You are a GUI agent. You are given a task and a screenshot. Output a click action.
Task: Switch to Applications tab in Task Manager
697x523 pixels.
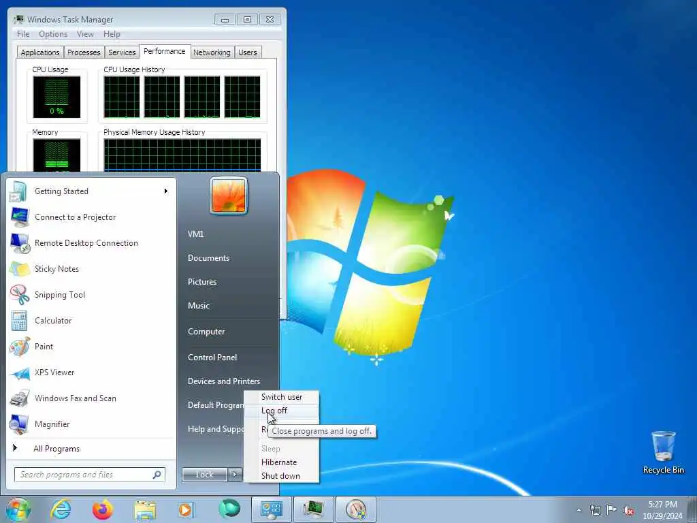pos(40,52)
